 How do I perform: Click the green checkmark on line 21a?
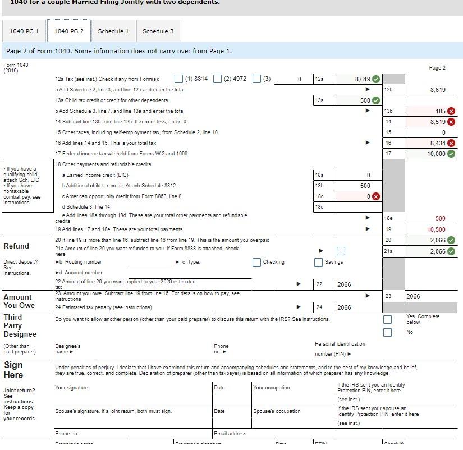coord(451,251)
